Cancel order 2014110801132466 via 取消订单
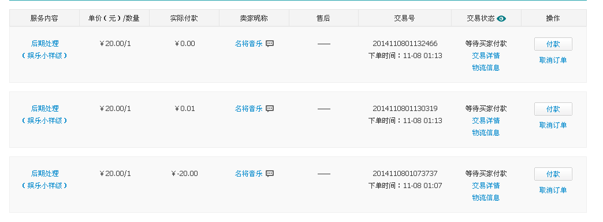The height and width of the screenshot is (222, 603). coord(553,60)
